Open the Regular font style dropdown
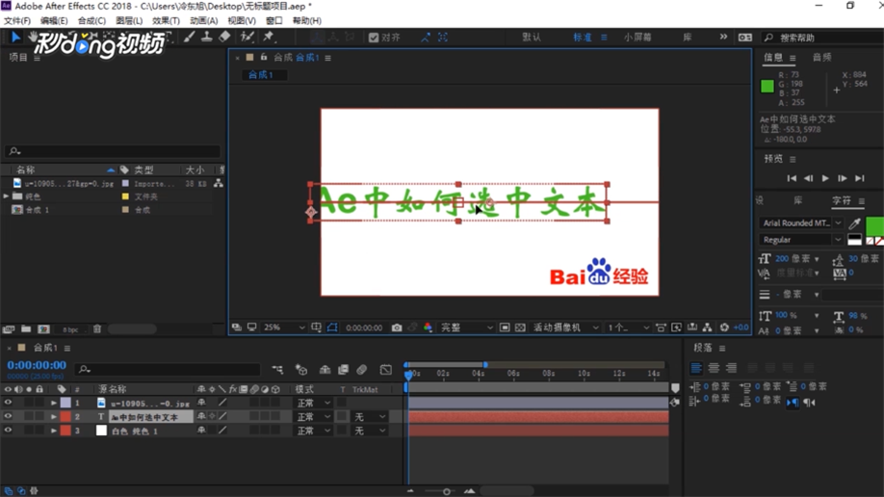 coord(801,240)
